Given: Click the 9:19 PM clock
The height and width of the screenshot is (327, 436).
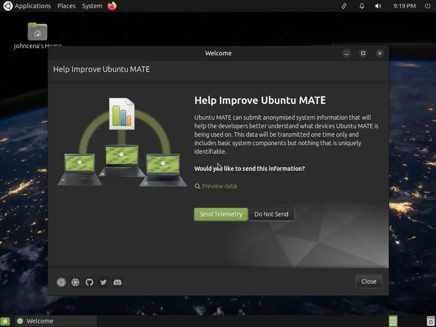Looking at the screenshot, I should (404, 6).
